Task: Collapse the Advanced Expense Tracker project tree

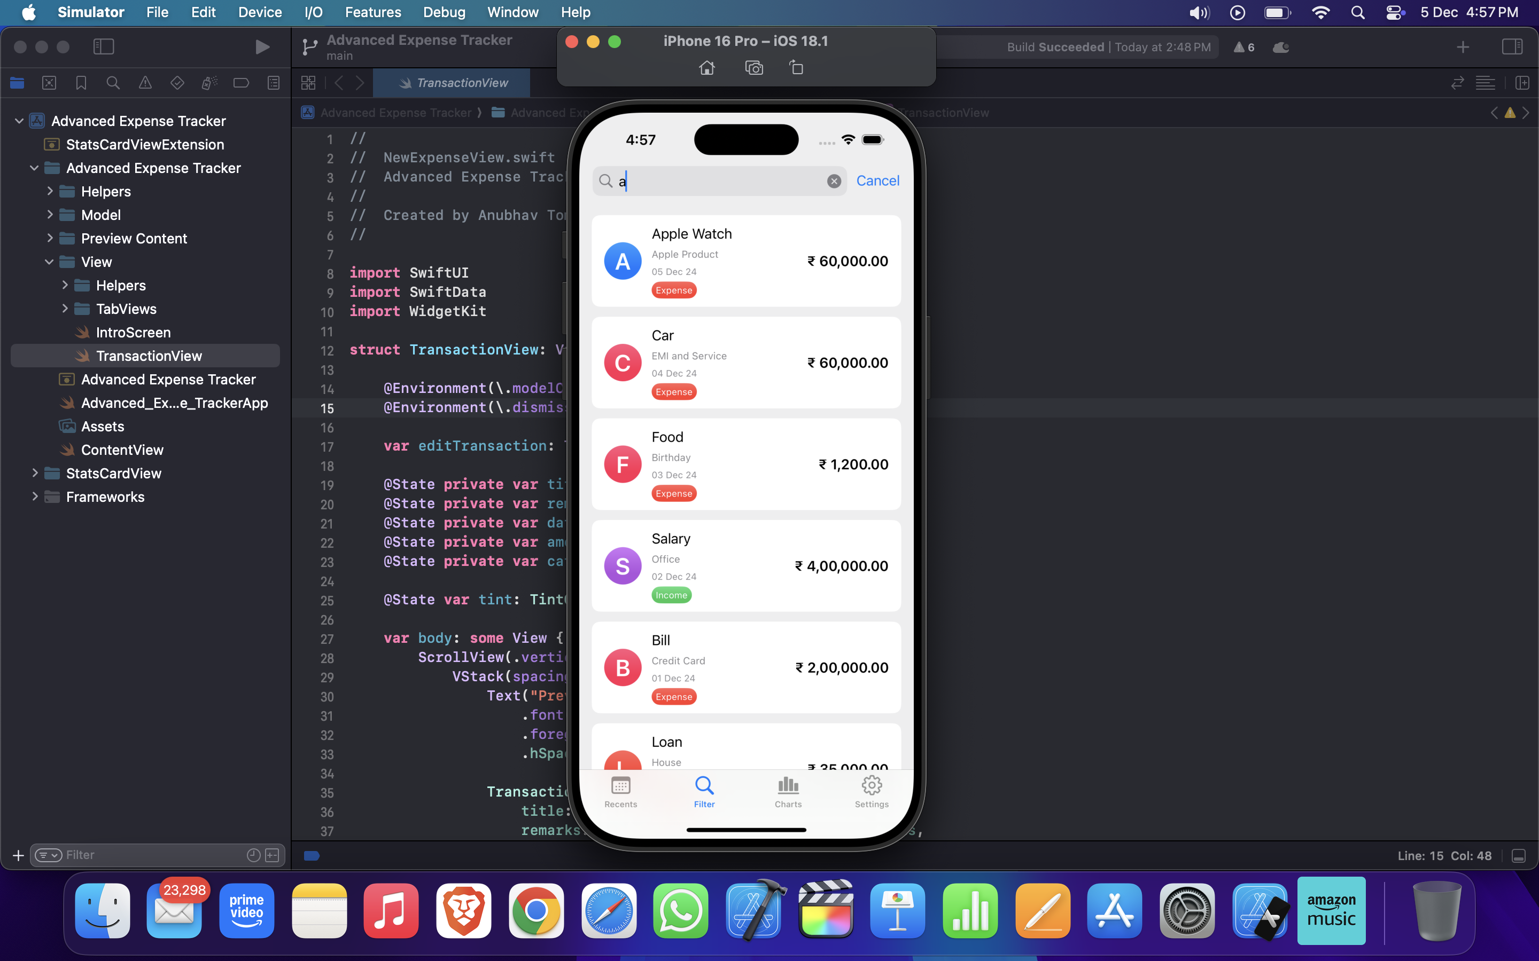Action: click(x=19, y=121)
